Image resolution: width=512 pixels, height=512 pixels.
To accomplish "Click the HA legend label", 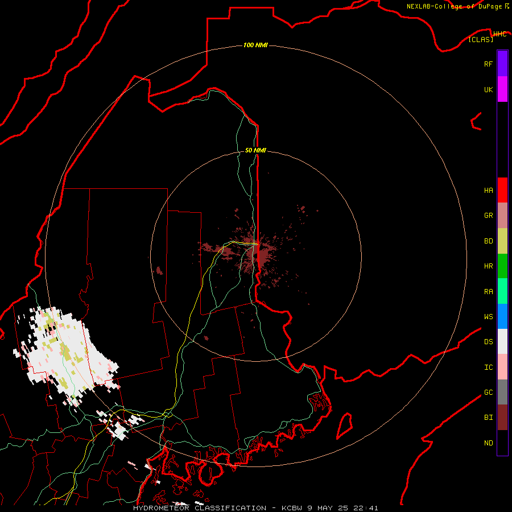I will (488, 191).
